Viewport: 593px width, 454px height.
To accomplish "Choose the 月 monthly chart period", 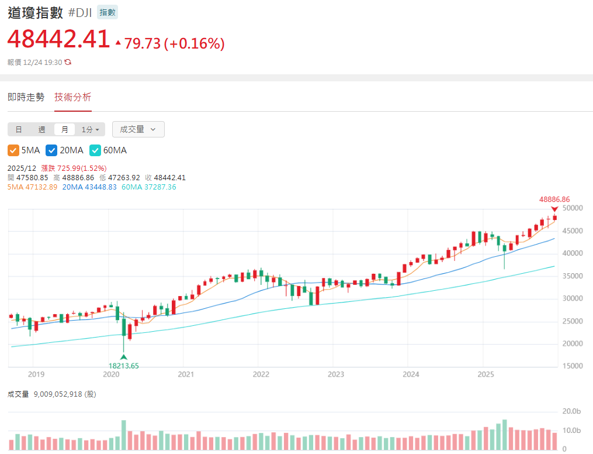I will pyautogui.click(x=64, y=129).
